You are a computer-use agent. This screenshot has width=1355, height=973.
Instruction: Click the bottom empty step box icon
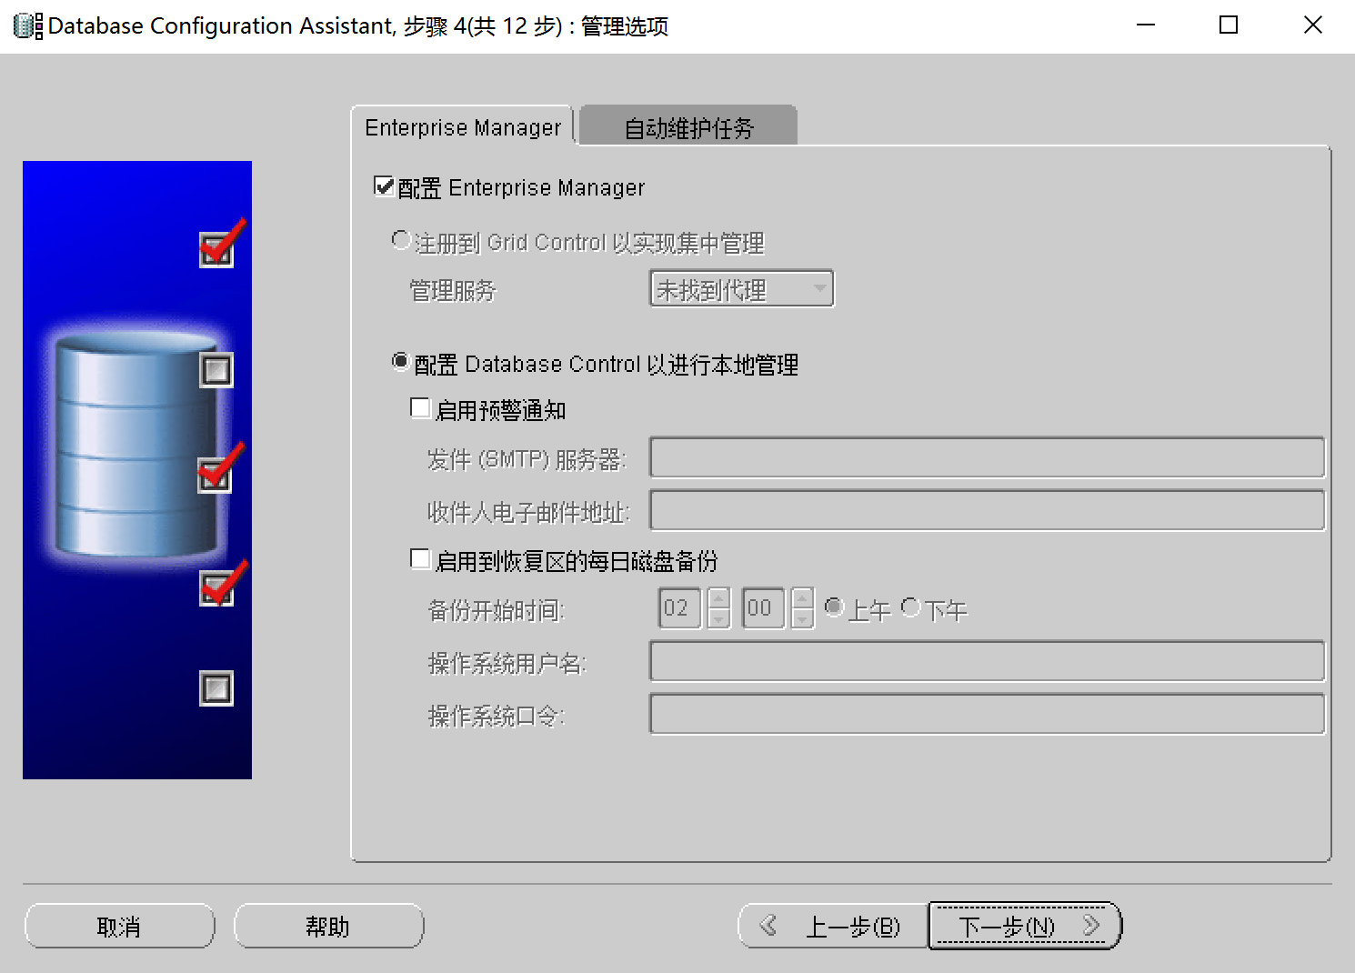coord(216,688)
